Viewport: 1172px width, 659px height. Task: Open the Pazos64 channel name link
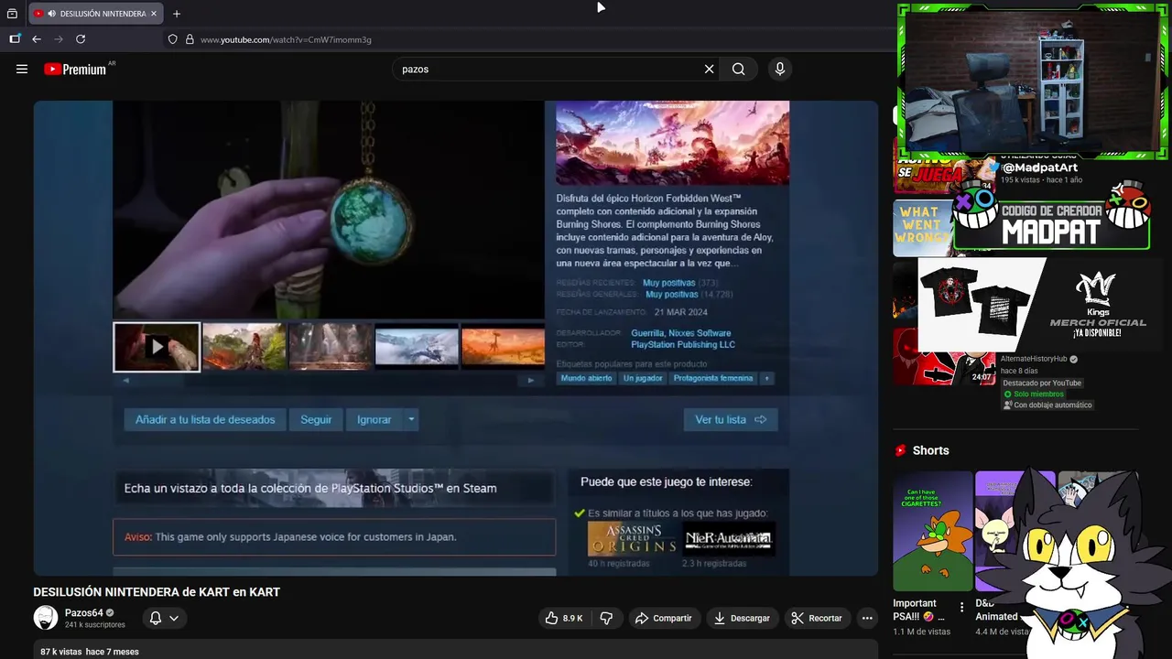tap(84, 613)
